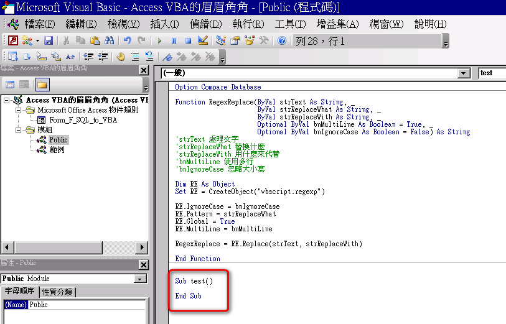The height and width of the screenshot is (324, 506).
Task: Click the Parameter Info icon
Action: click(x=56, y=57)
